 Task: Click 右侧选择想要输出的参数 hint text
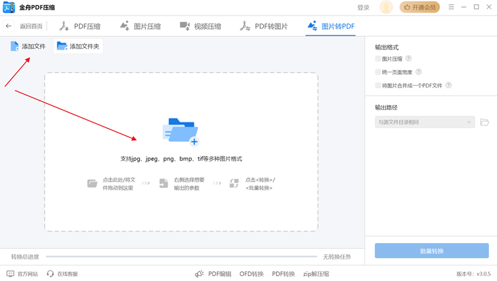(x=189, y=184)
